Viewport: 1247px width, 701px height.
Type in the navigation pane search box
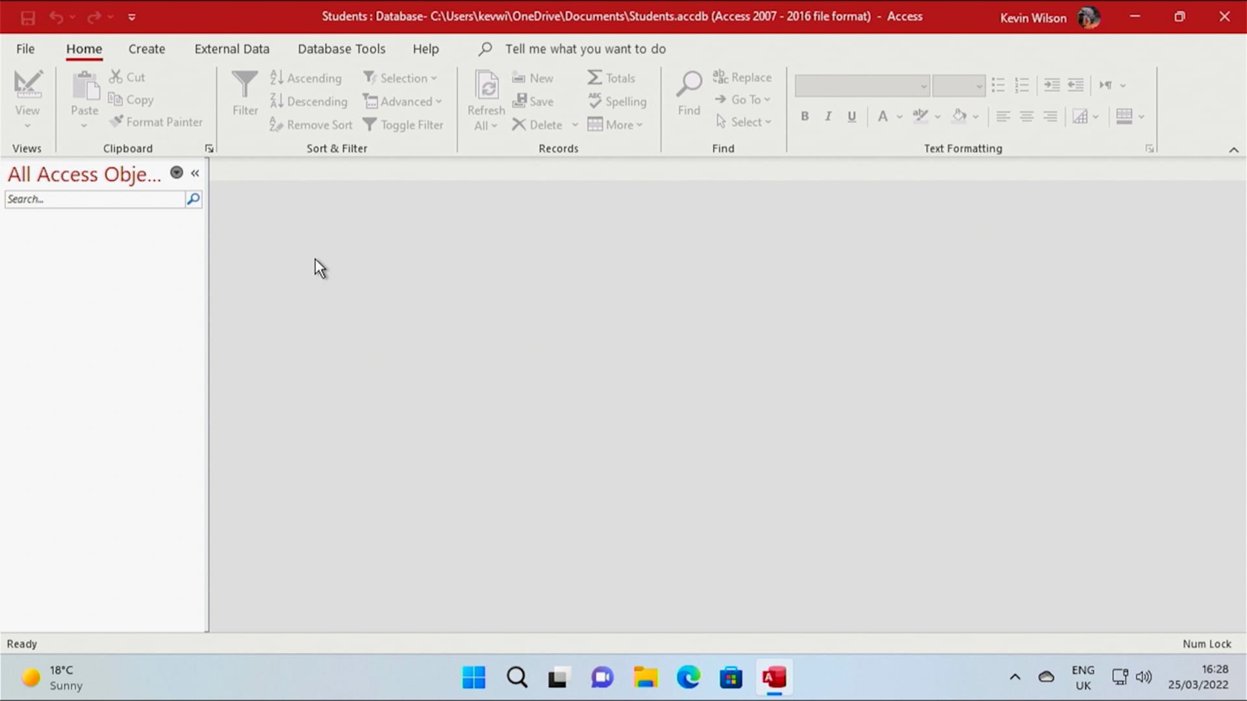[x=94, y=199]
